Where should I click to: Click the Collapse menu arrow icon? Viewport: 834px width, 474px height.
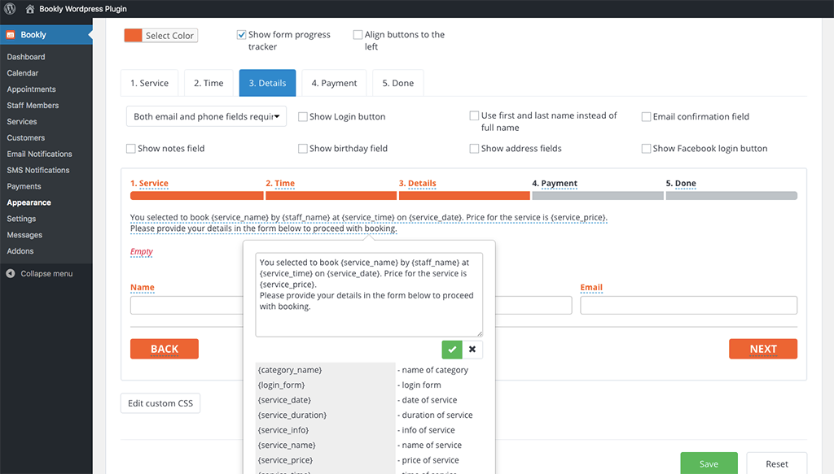coord(10,273)
